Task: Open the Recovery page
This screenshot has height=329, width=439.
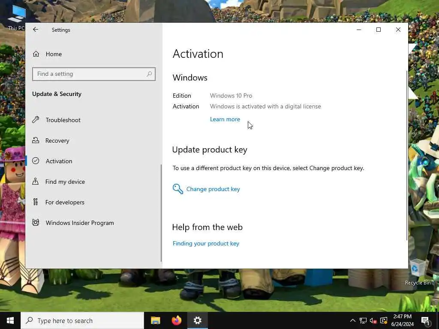Action: [x=57, y=141]
